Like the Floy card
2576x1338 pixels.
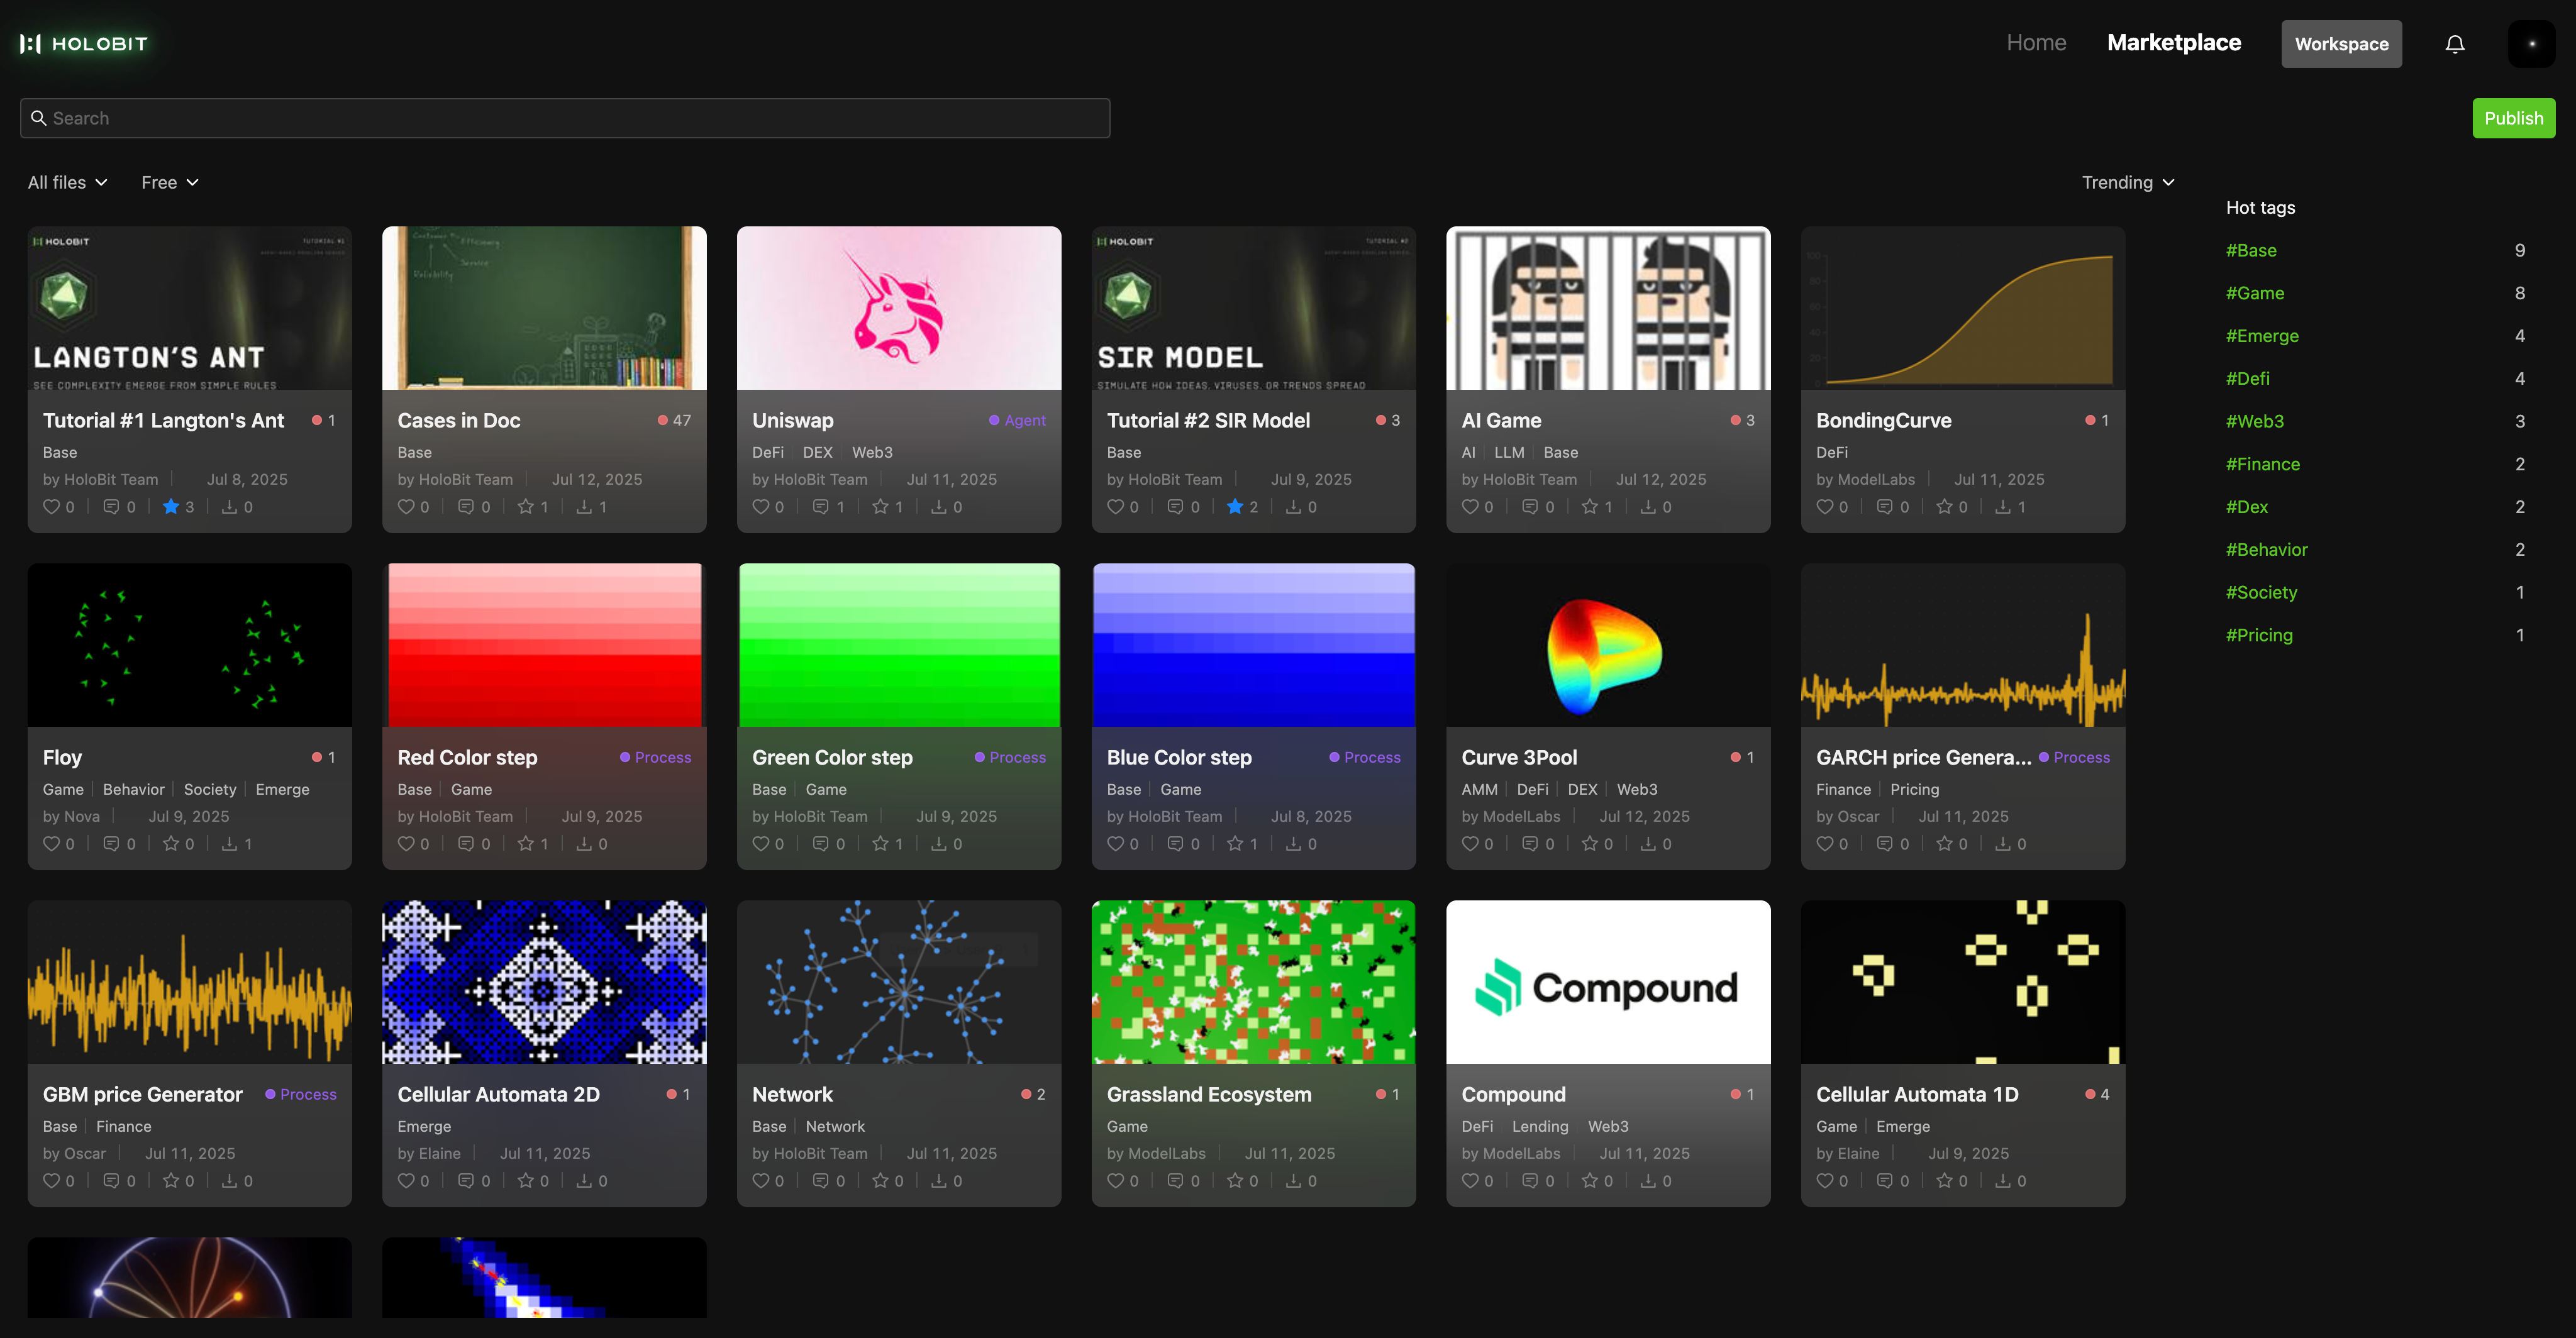(x=51, y=844)
